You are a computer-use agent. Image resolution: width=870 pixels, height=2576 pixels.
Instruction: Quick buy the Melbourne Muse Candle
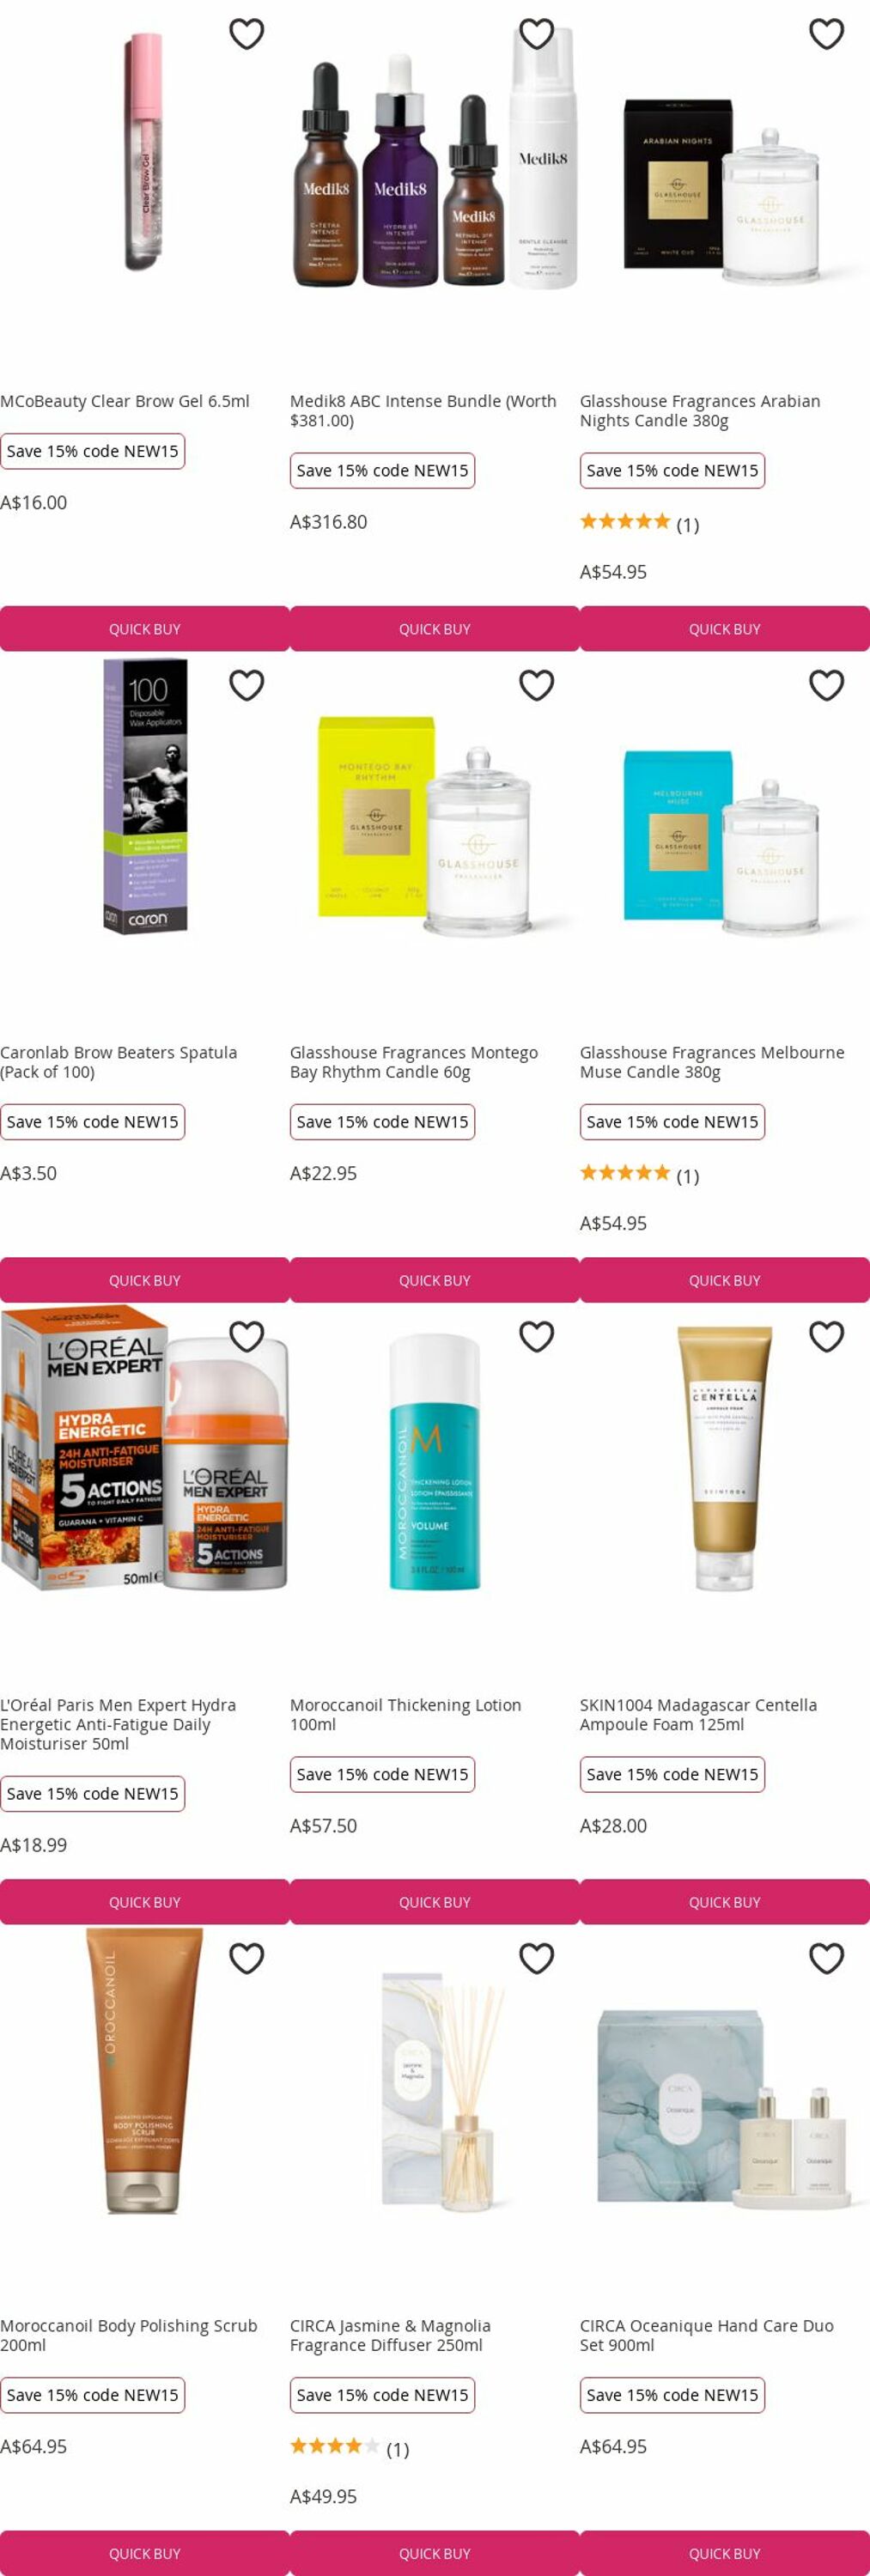click(x=725, y=1280)
